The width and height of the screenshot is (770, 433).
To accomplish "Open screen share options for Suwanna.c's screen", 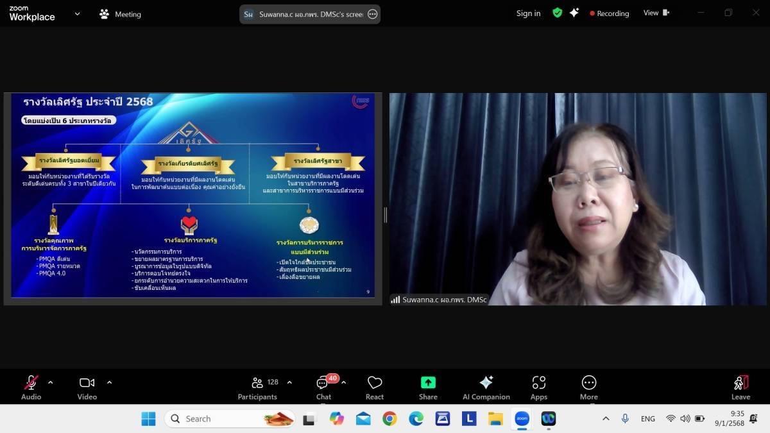I will (373, 14).
